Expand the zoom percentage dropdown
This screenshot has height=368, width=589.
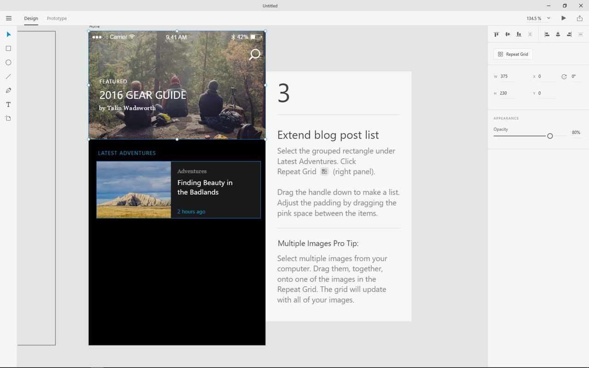pos(549,18)
